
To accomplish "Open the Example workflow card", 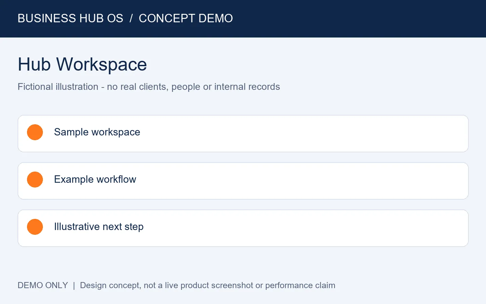I will click(x=243, y=181).
